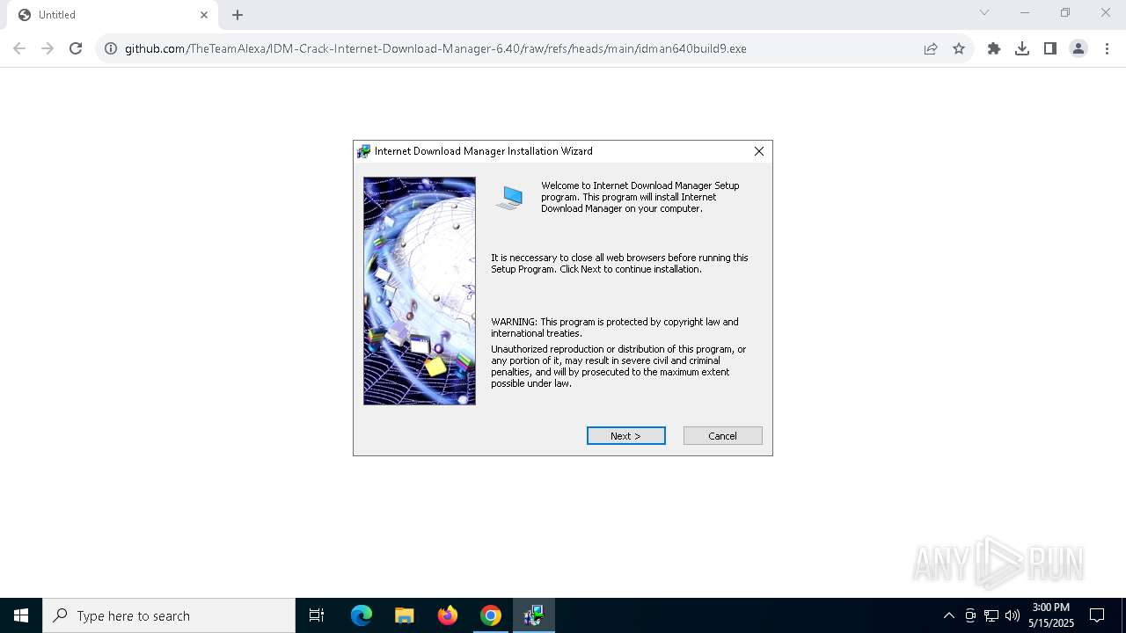The height and width of the screenshot is (633, 1126).
Task: Select the Untitled browser tab
Action: (x=112, y=15)
